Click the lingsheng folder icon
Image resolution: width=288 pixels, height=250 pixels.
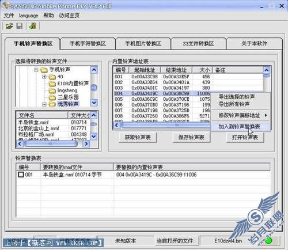point(52,90)
